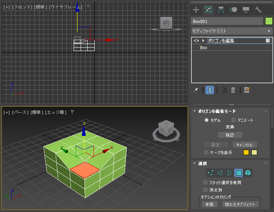Click the ViewCube in perspective viewport

point(166,128)
